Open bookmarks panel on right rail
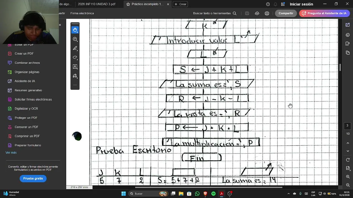This screenshot has width=353, height=198. click(348, 44)
